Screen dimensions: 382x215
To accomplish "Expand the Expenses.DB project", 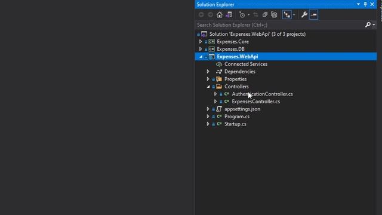I will click(x=201, y=49).
